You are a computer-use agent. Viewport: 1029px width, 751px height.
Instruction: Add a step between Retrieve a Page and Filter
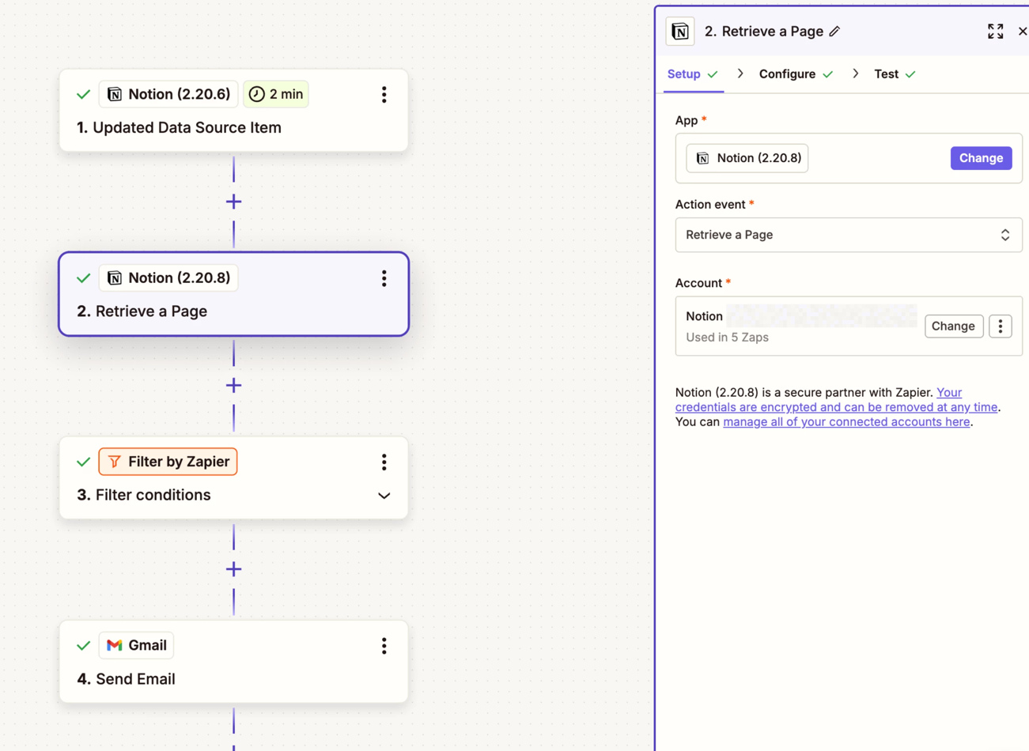click(233, 386)
